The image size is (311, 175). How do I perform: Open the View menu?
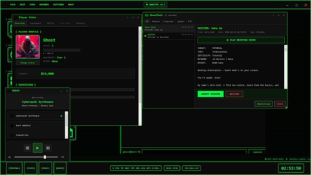[x=32, y=5]
